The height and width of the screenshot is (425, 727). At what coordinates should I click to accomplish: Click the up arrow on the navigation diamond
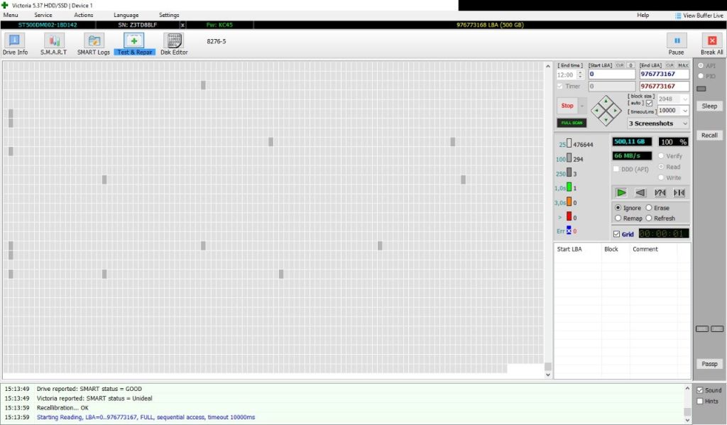click(606, 101)
